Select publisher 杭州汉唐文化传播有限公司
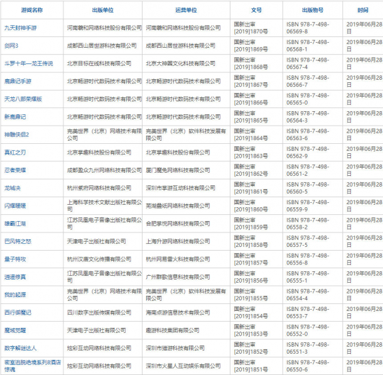Image resolution: width=383 pixels, height=375 pixels. pyautogui.click(x=99, y=259)
